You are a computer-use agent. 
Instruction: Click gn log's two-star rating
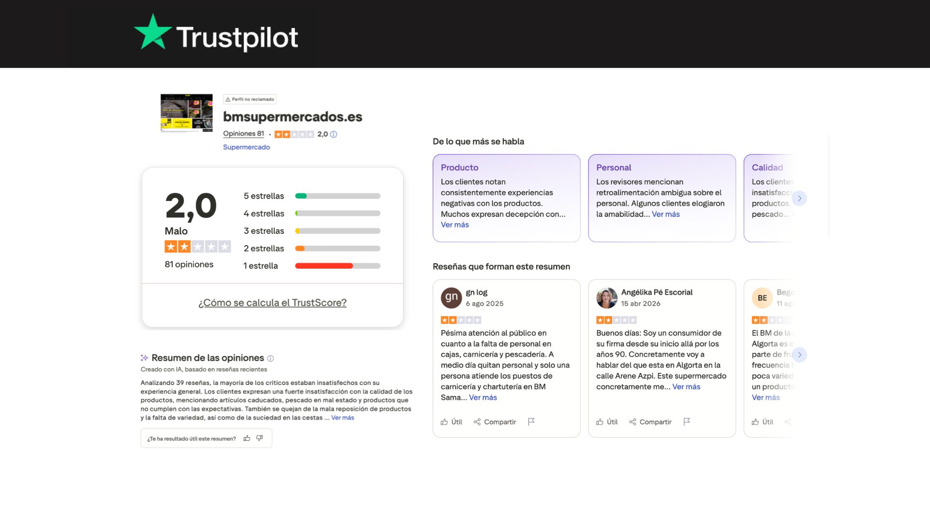click(461, 320)
